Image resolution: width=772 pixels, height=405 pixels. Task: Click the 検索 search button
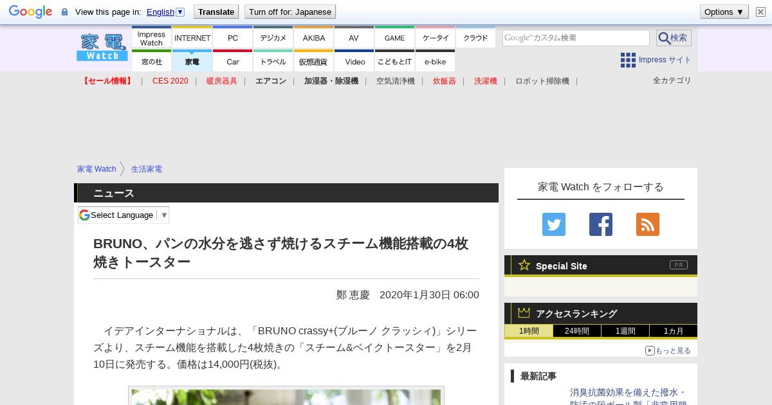674,38
